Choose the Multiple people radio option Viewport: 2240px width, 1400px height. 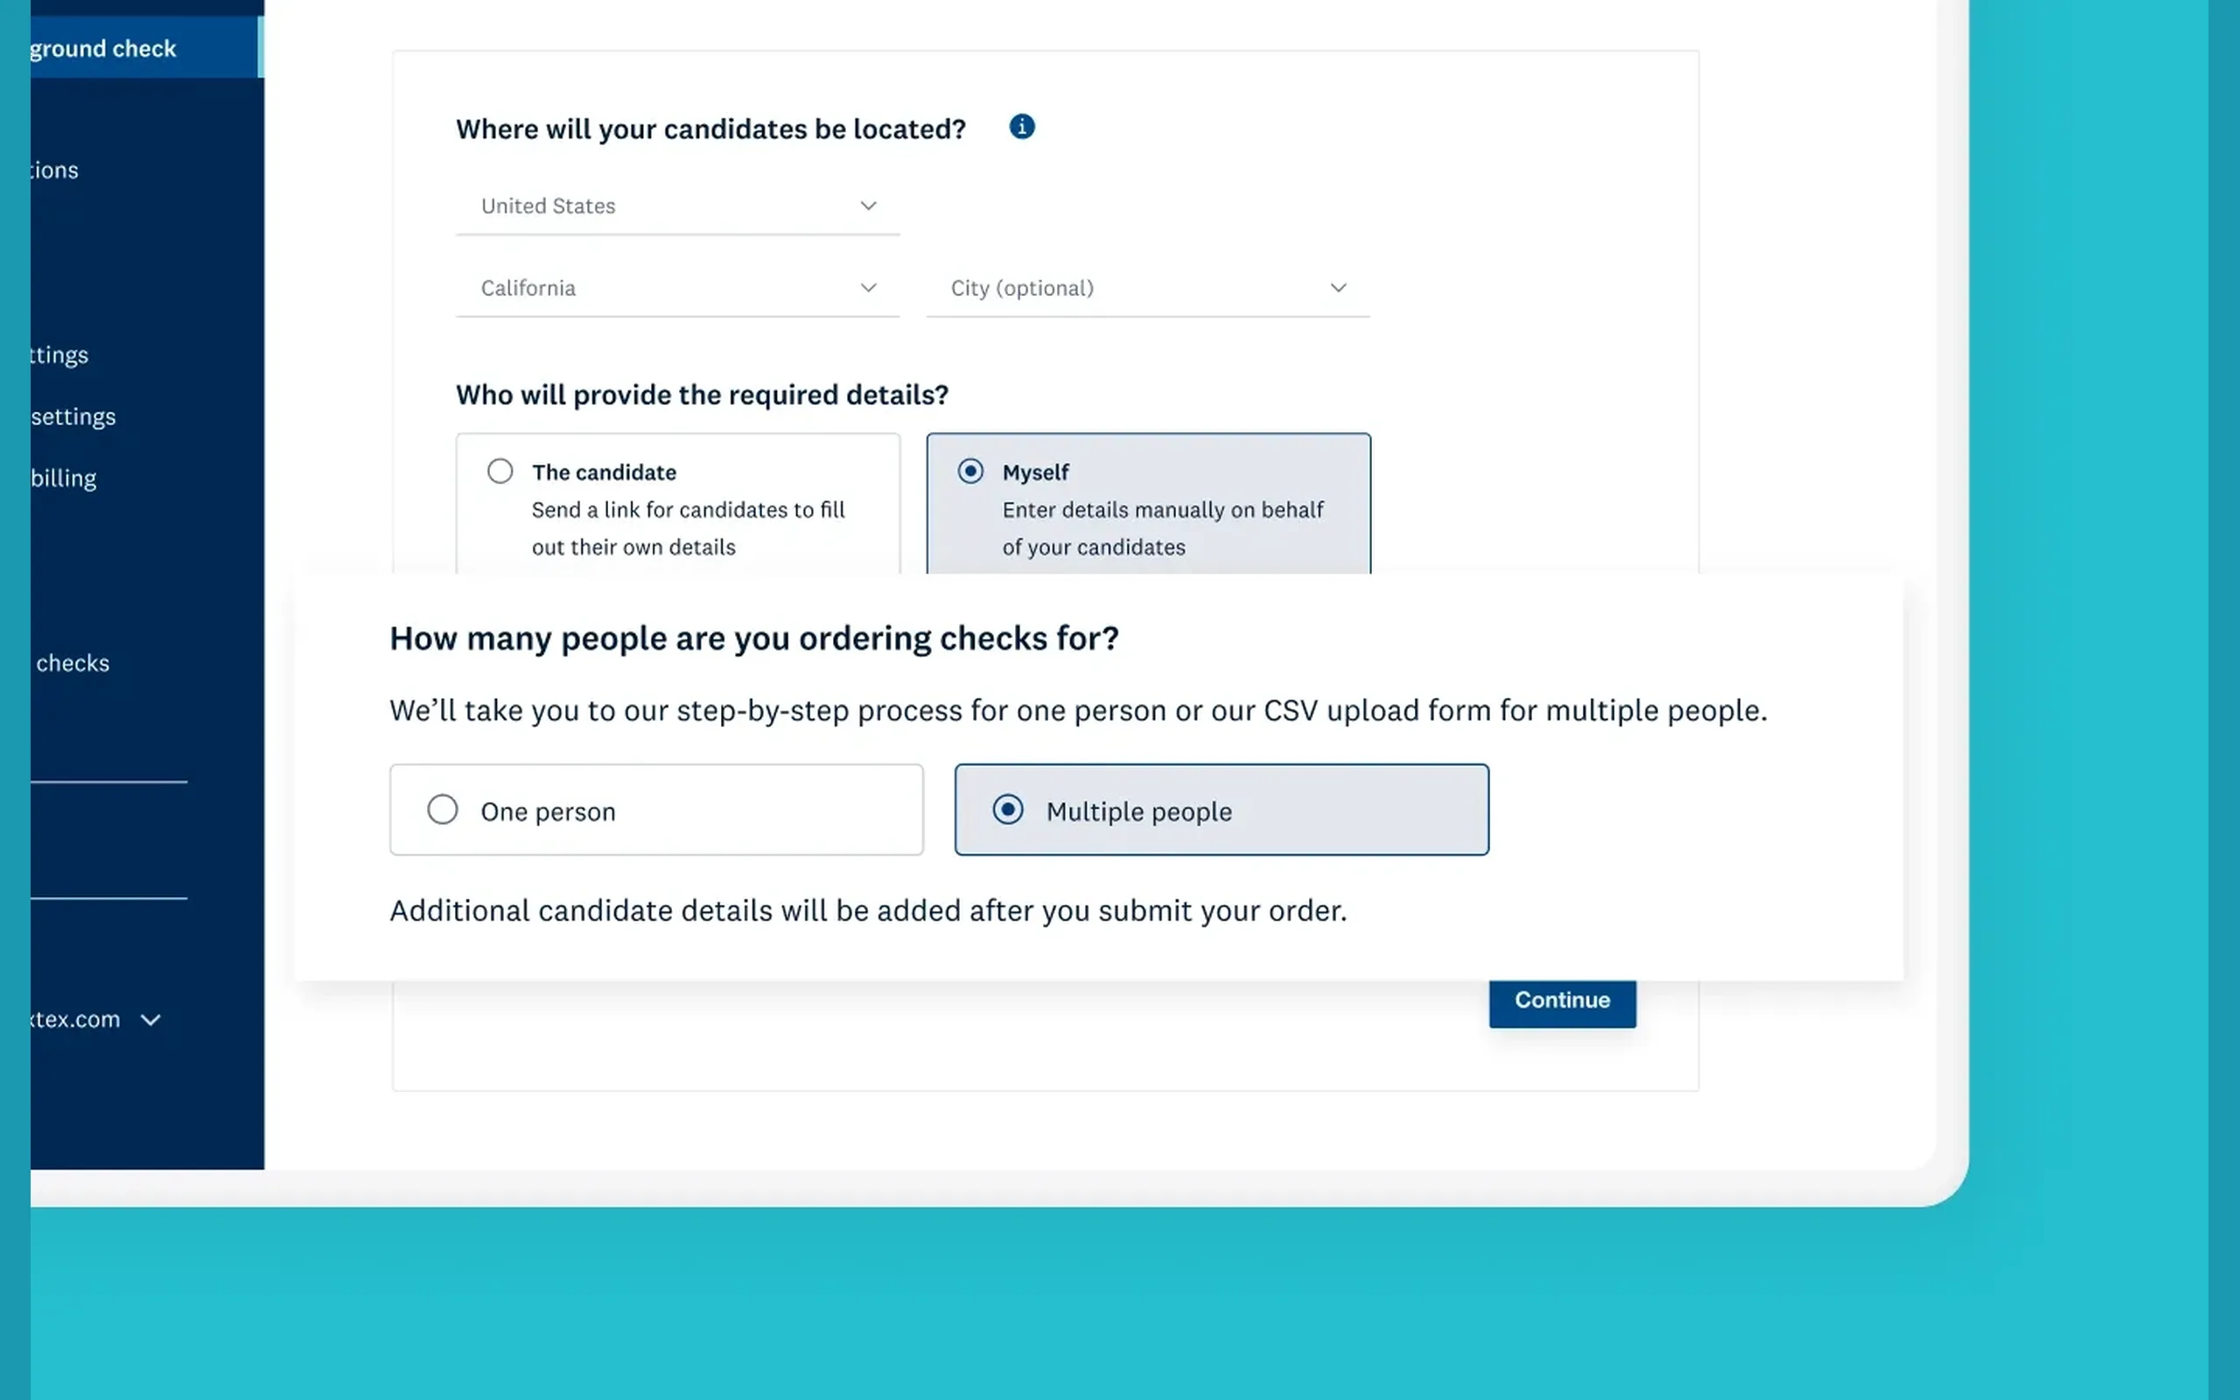pyautogui.click(x=1008, y=809)
